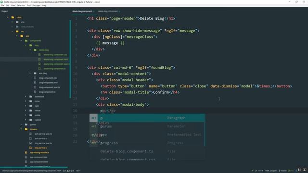Click the git branch master status icon

280,171
